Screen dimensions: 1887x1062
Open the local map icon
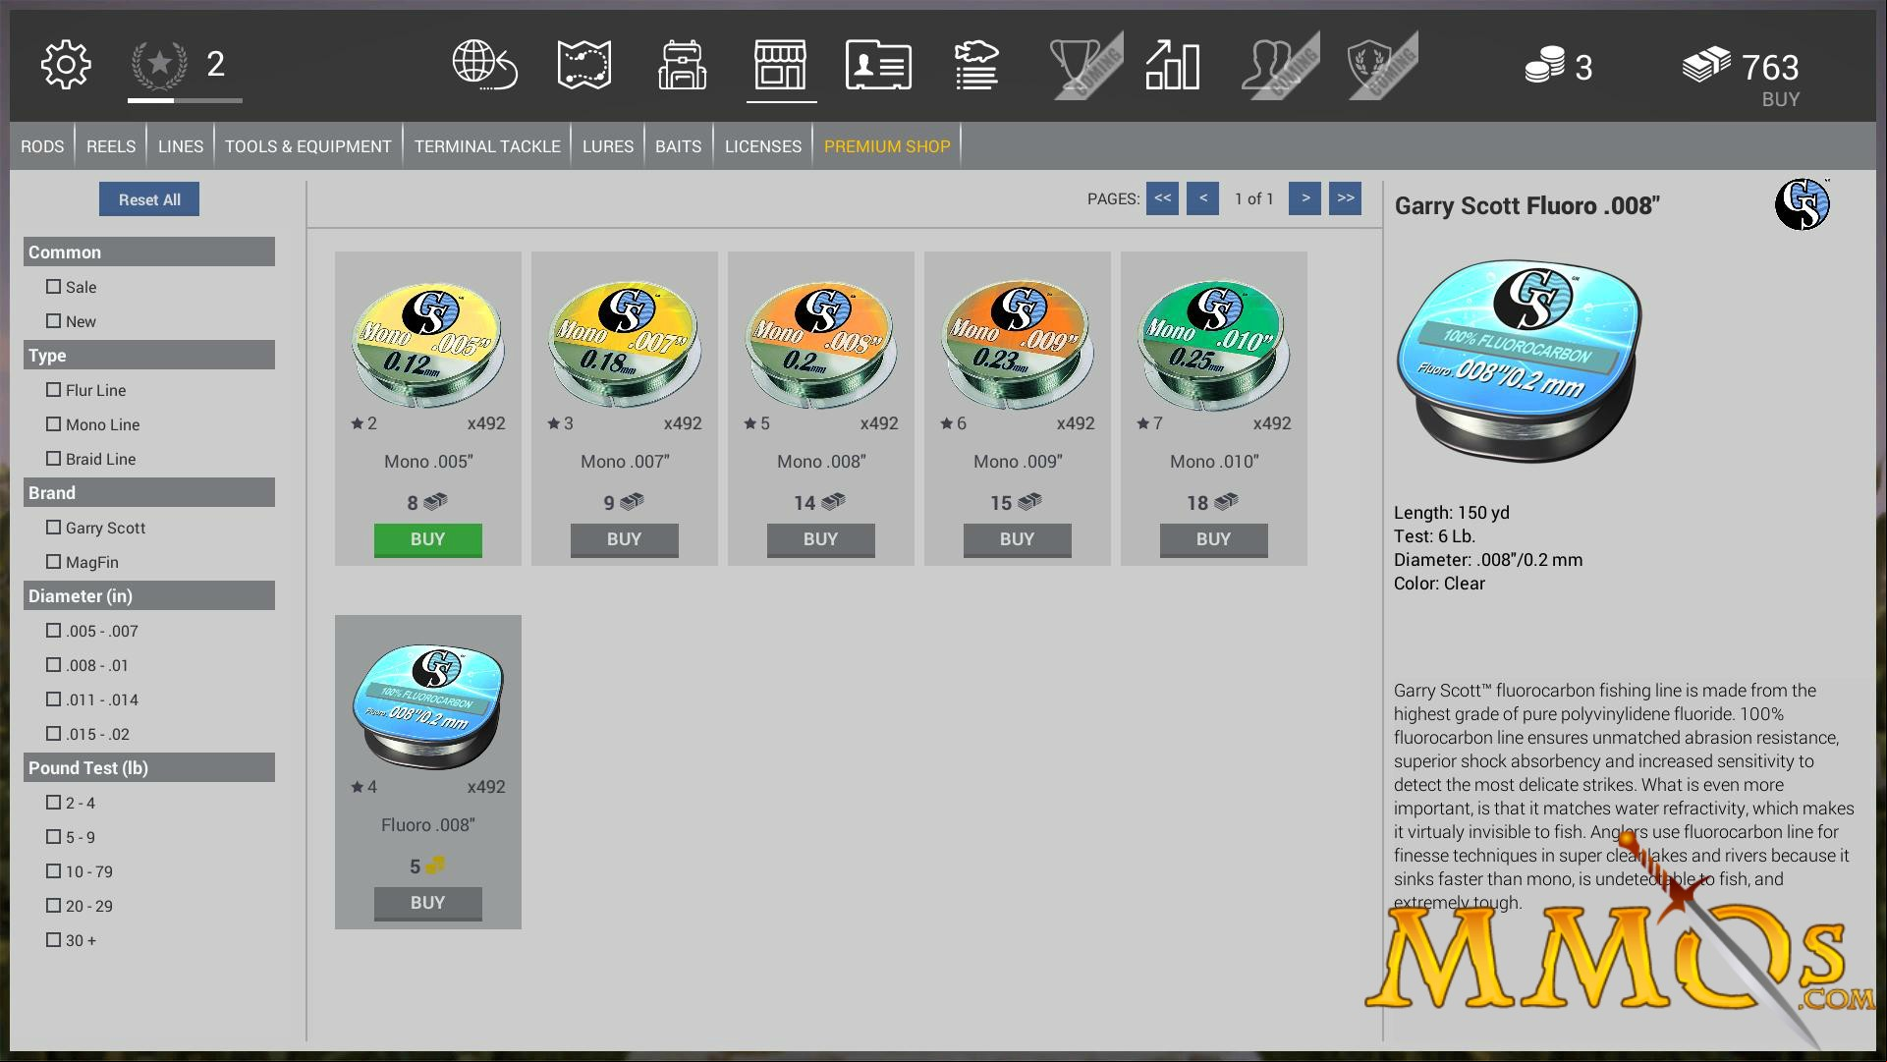584,65
